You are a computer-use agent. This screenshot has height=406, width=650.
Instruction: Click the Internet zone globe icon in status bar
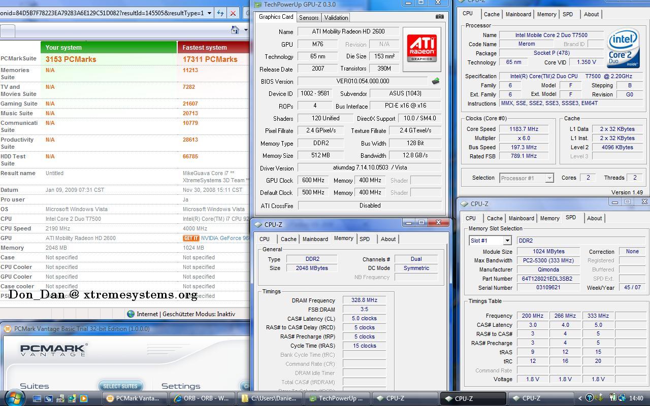(x=131, y=314)
